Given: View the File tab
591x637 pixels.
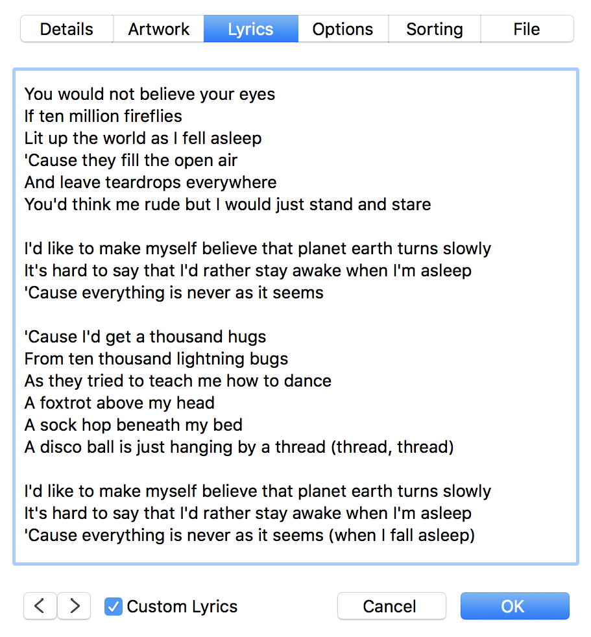Looking at the screenshot, I should click(526, 29).
